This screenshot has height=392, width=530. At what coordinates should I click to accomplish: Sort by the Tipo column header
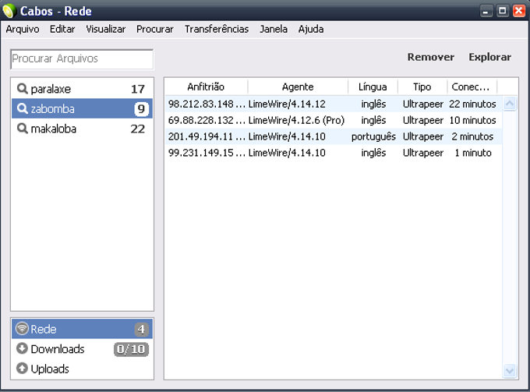422,87
